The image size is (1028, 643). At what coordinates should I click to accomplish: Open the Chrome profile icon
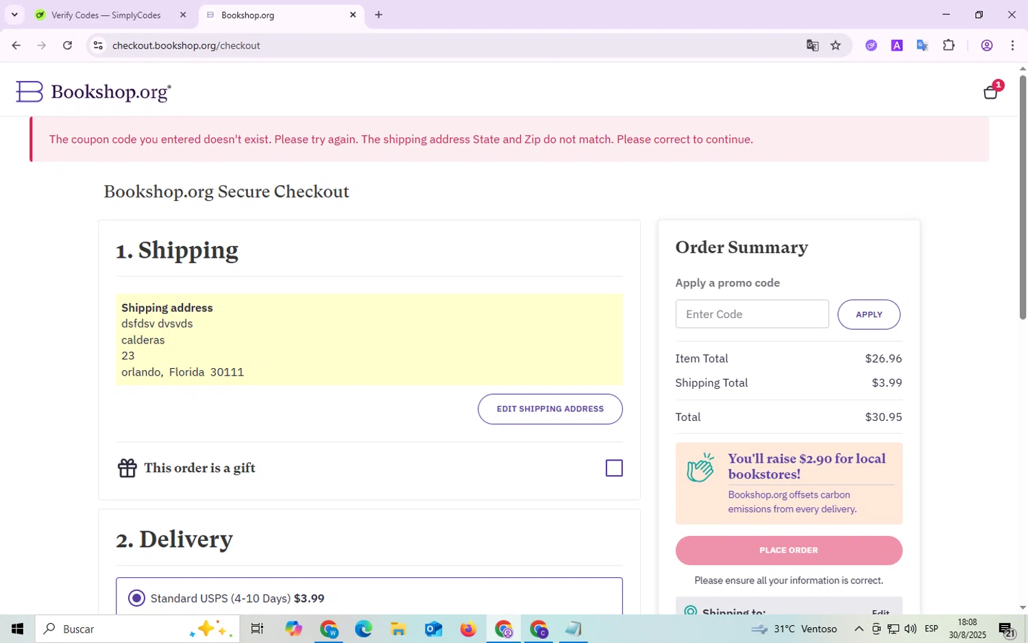987,45
